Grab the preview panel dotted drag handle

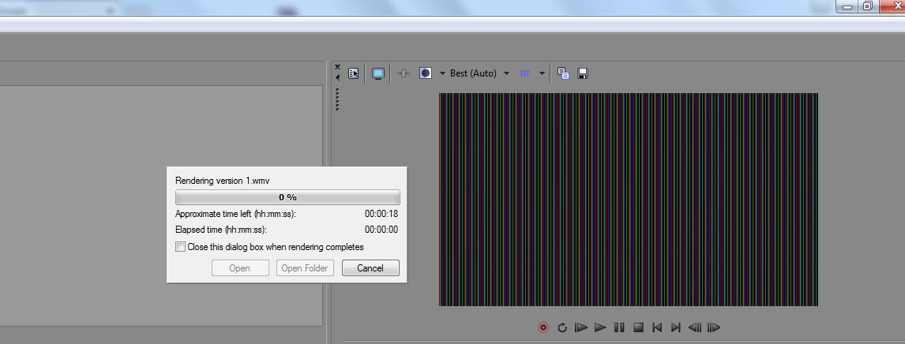click(338, 99)
